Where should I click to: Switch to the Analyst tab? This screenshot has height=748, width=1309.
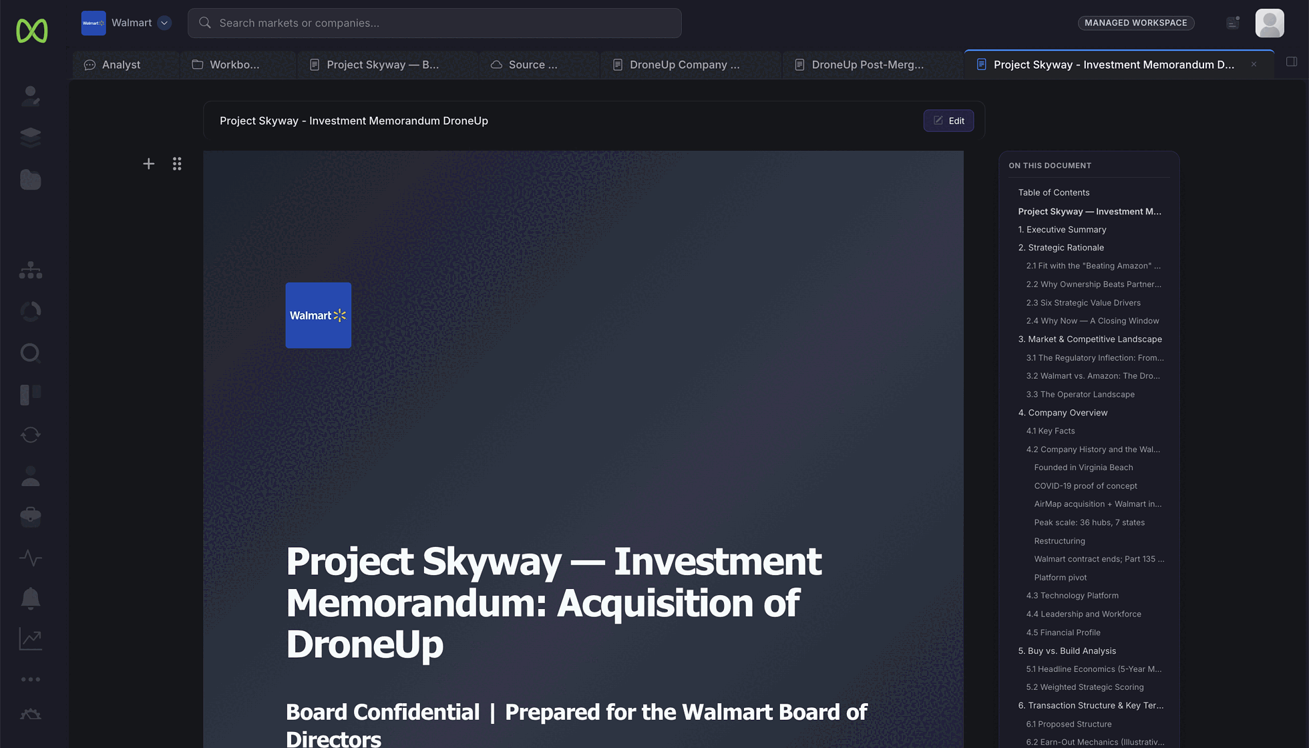pyautogui.click(x=126, y=65)
